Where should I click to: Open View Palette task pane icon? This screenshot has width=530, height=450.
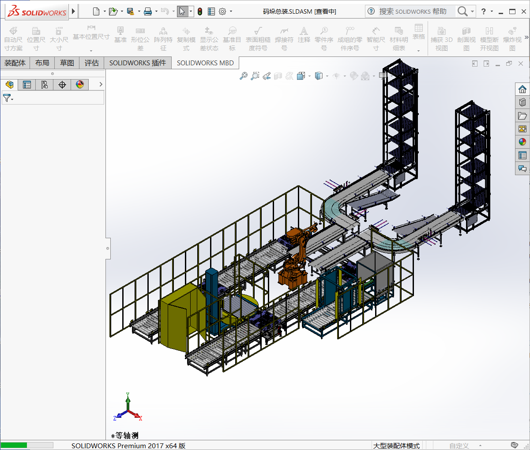tap(522, 129)
